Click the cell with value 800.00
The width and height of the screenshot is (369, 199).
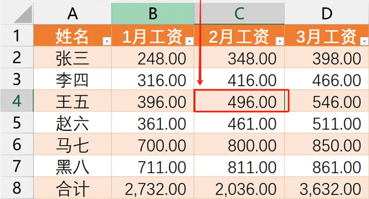tap(239, 144)
